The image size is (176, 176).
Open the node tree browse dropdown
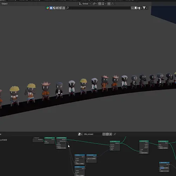pyautogui.click(x=80, y=134)
